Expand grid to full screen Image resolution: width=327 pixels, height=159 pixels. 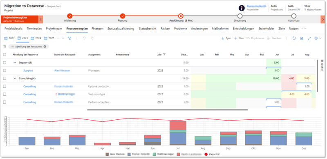click(309, 38)
